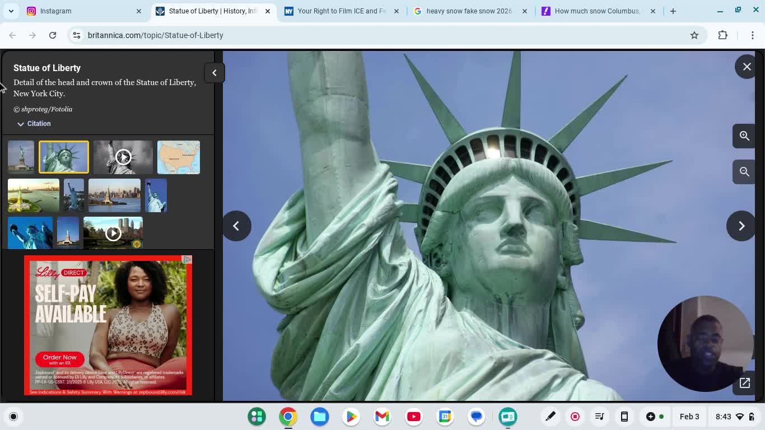Go to the next gallery image
The width and height of the screenshot is (765, 430).
[741, 226]
